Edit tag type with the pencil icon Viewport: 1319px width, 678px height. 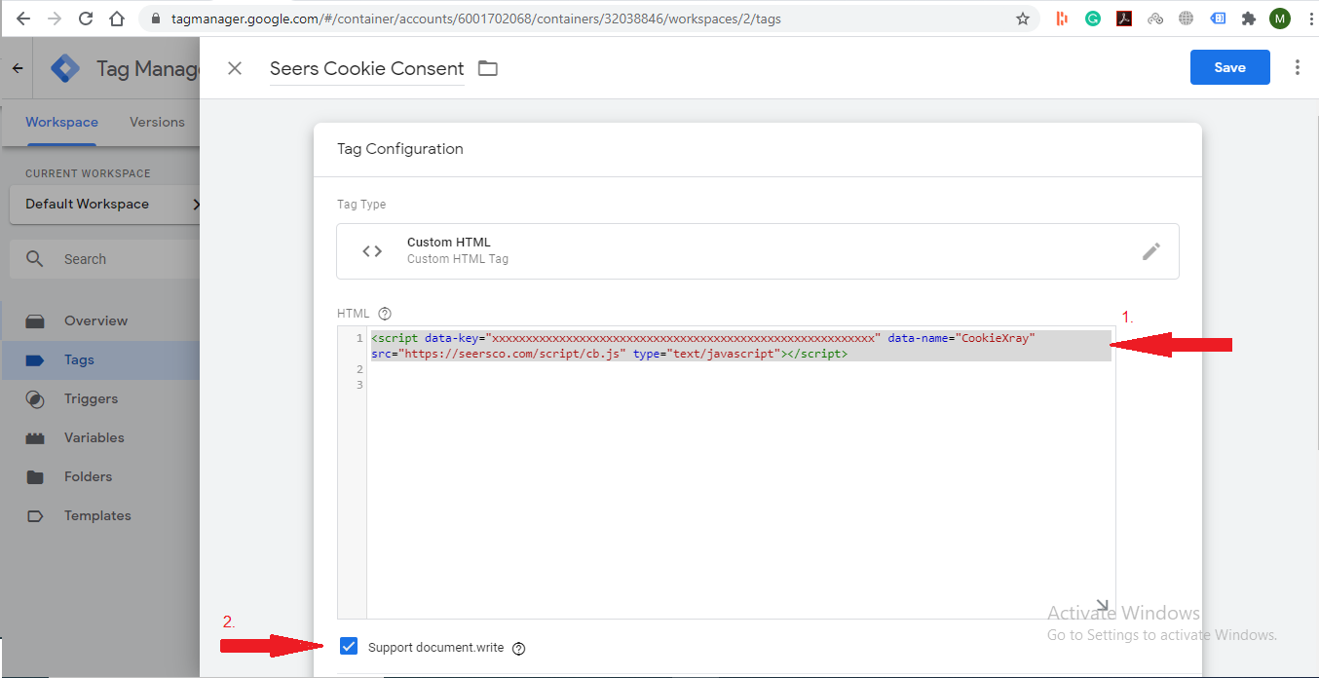click(x=1150, y=251)
